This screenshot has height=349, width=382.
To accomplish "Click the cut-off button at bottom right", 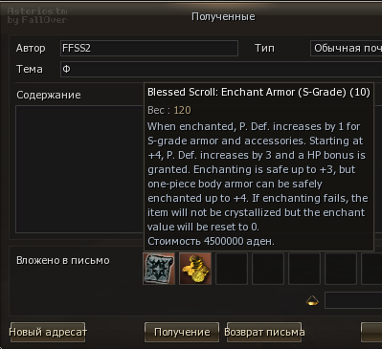I will (x=371, y=332).
